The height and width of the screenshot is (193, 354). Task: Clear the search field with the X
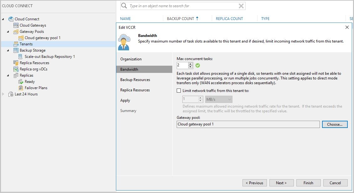click(x=241, y=6)
